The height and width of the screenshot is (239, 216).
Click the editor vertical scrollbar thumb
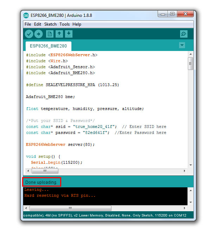[x=191, y=64]
